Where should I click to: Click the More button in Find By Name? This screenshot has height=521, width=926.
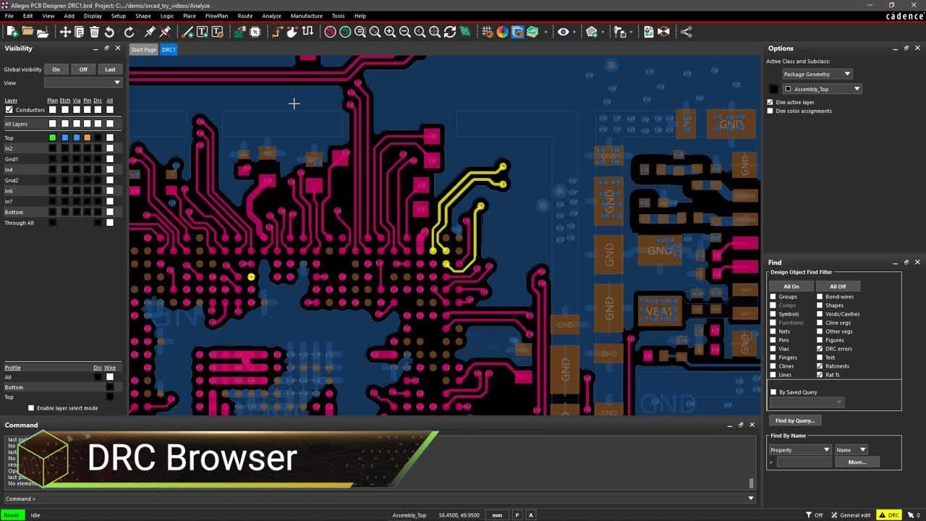pyautogui.click(x=857, y=462)
